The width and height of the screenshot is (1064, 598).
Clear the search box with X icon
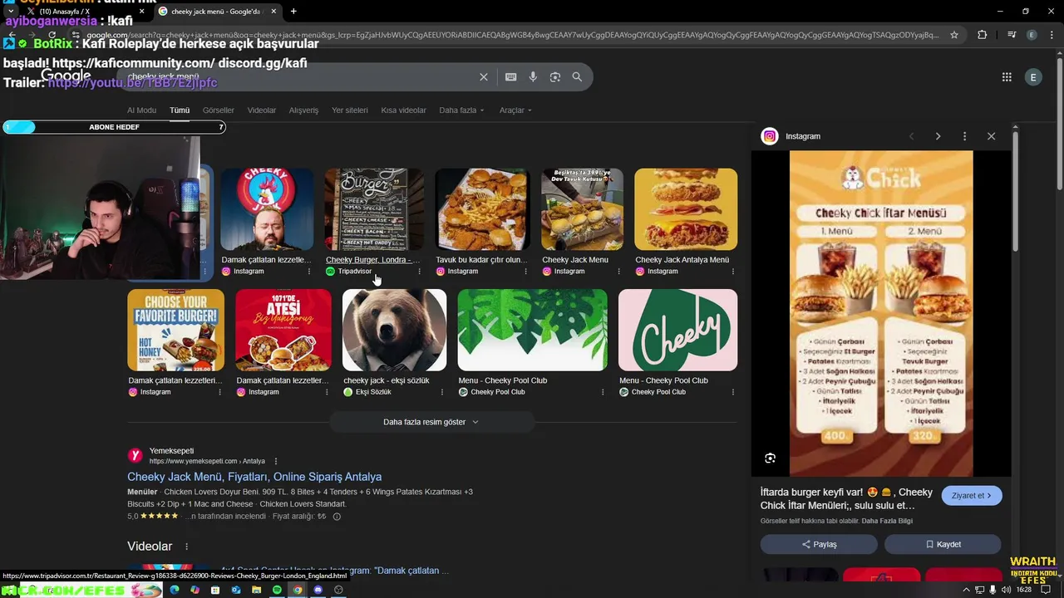click(484, 77)
